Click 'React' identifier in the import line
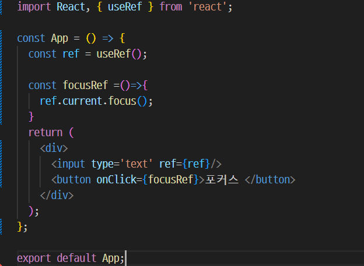The width and height of the screenshot is (364, 266). click(71, 7)
